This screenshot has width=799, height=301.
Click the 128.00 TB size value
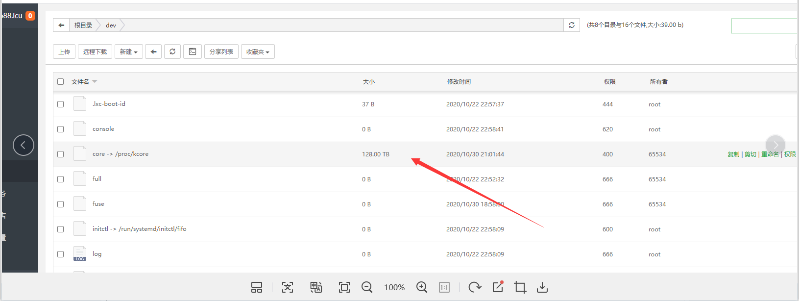tap(376, 154)
